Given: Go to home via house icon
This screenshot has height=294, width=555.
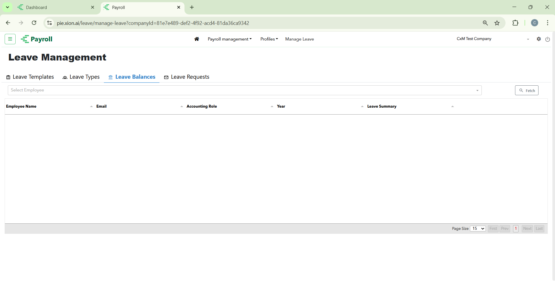Looking at the screenshot, I should pos(197,39).
